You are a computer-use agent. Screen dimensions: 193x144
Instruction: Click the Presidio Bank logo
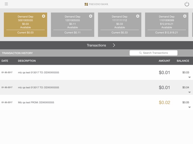97,4
